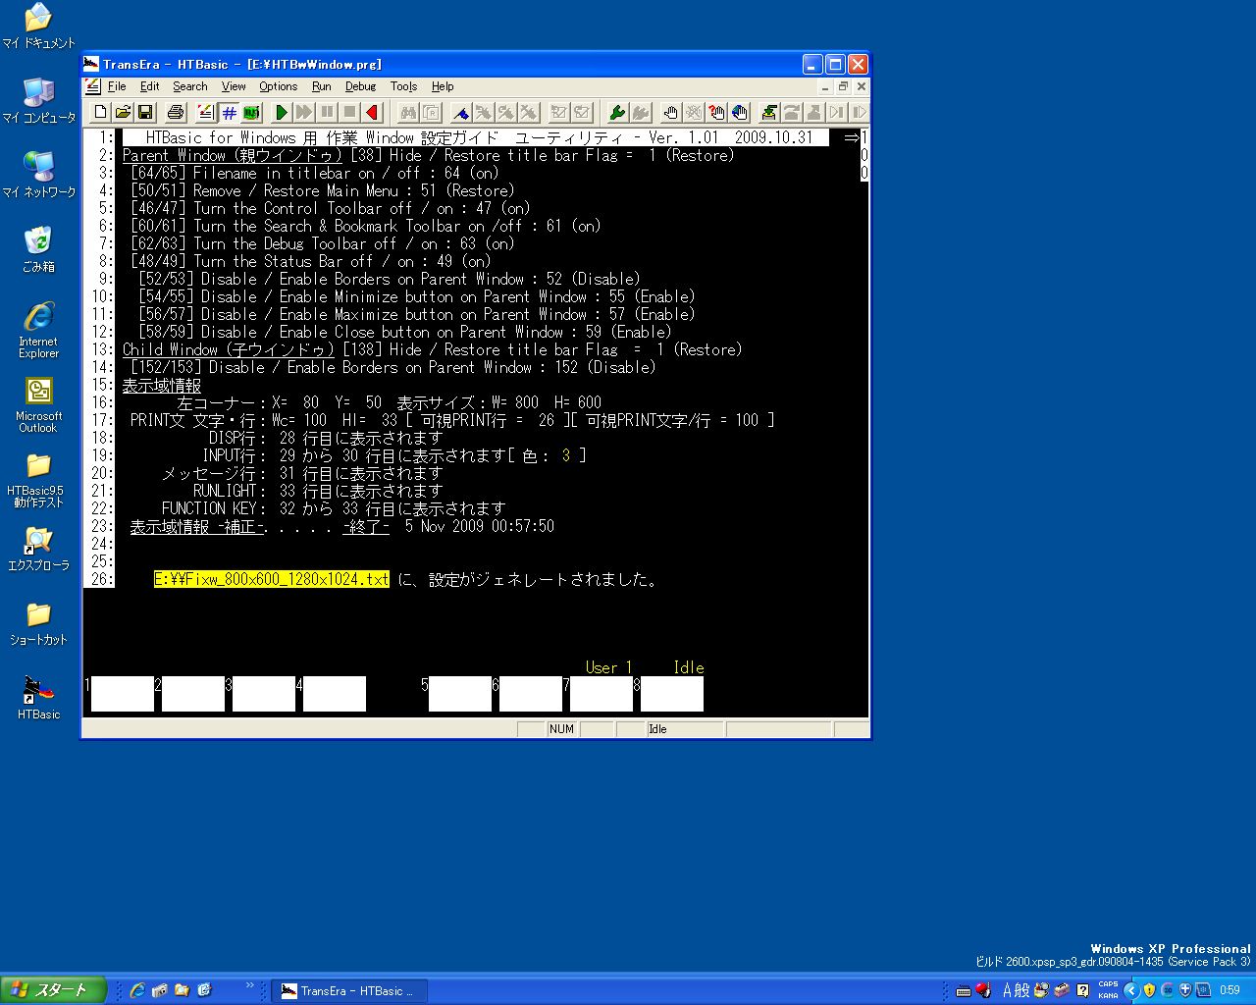Select the マイ コンピュータ desktop icon
The width and height of the screenshot is (1256, 1005).
(x=38, y=101)
